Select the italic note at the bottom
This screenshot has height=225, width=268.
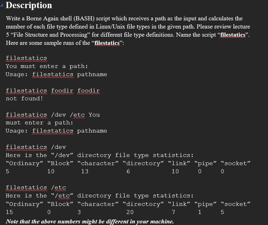(89, 222)
